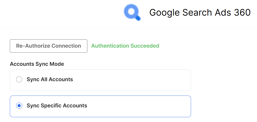
Task: Click the Accounts Sync Mode section label
Action: (37, 64)
